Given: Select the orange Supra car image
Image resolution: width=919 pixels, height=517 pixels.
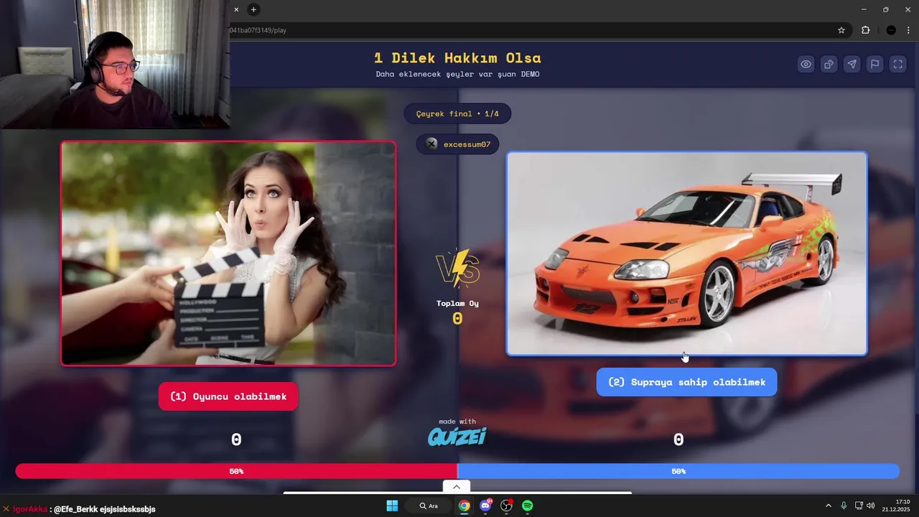Looking at the screenshot, I should click(687, 253).
